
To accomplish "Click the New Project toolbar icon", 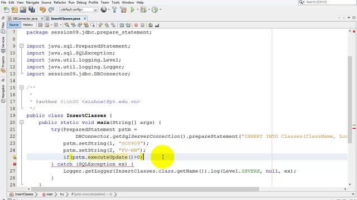I will 15,10.
